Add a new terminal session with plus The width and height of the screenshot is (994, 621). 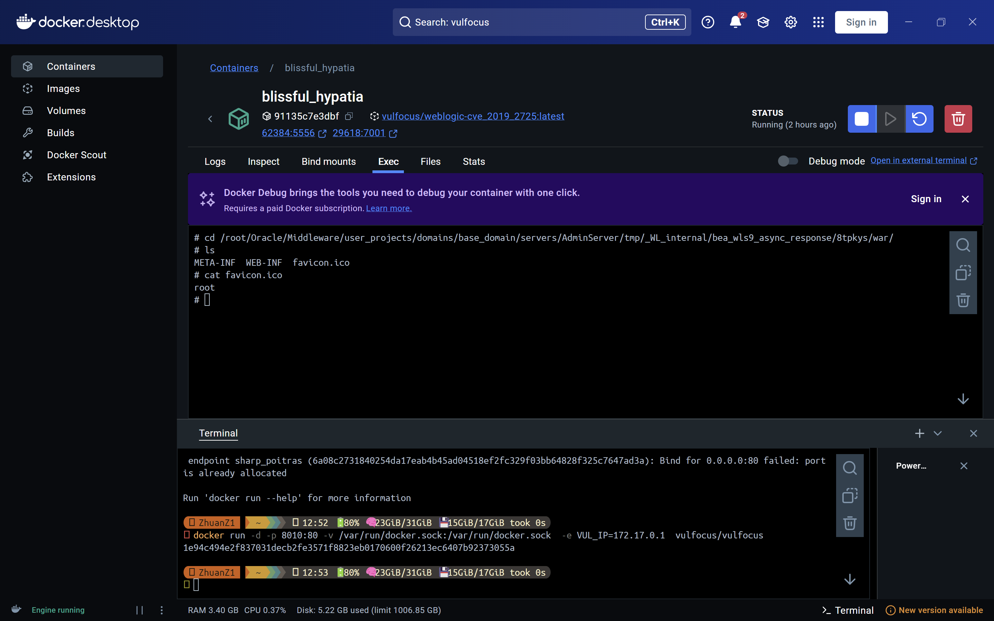click(x=920, y=433)
